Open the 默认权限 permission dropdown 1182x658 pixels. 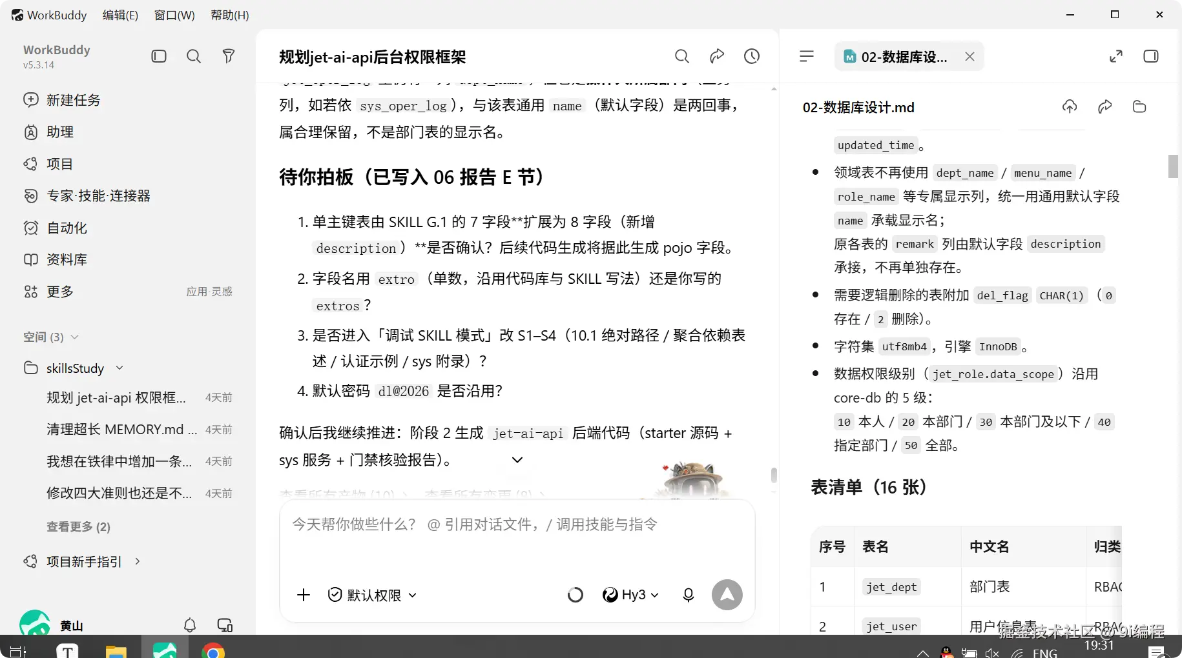(372, 595)
